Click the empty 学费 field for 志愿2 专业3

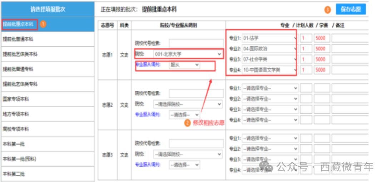[x=322, y=109]
